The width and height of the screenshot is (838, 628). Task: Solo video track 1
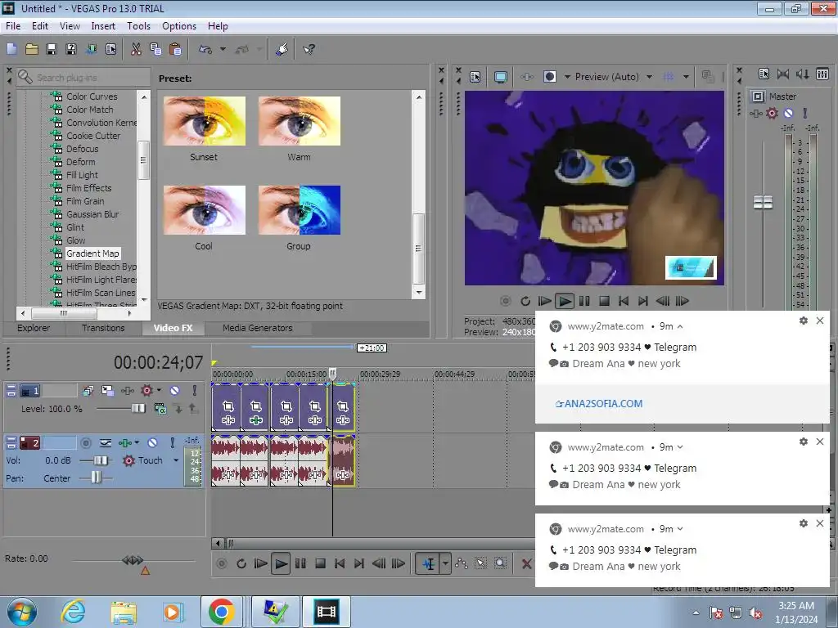[195, 391]
